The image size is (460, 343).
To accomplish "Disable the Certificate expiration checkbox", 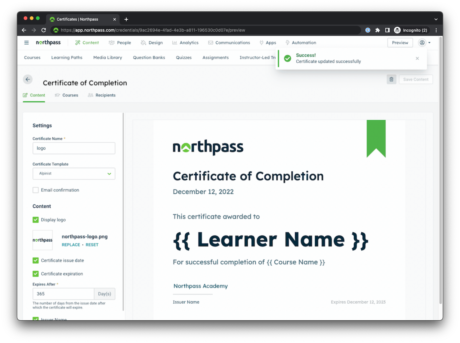I will click(x=36, y=274).
